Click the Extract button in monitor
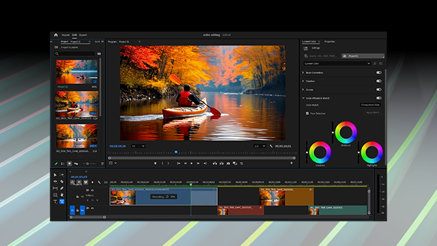This screenshot has width=437, height=246. (x=221, y=163)
